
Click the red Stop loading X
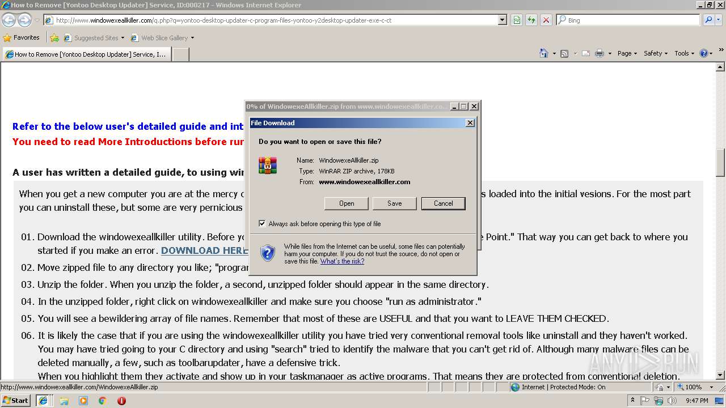(x=546, y=20)
